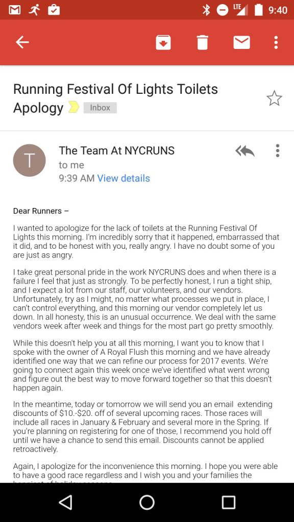Archive this email with the archive icon
Viewport: 294px width, 522px height.
[163, 42]
